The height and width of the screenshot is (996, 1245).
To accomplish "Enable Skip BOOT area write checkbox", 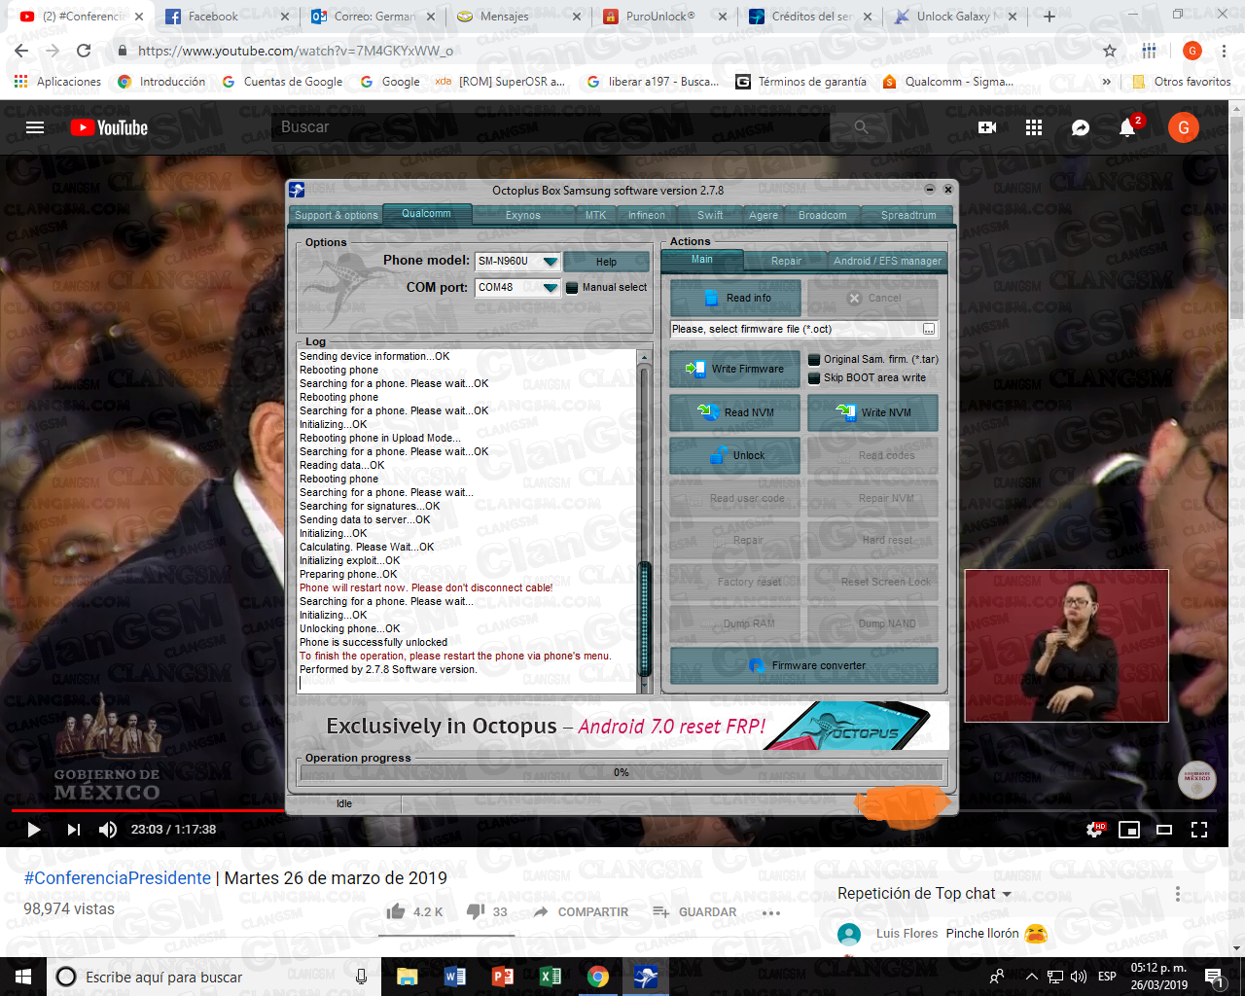I will 814,378.
